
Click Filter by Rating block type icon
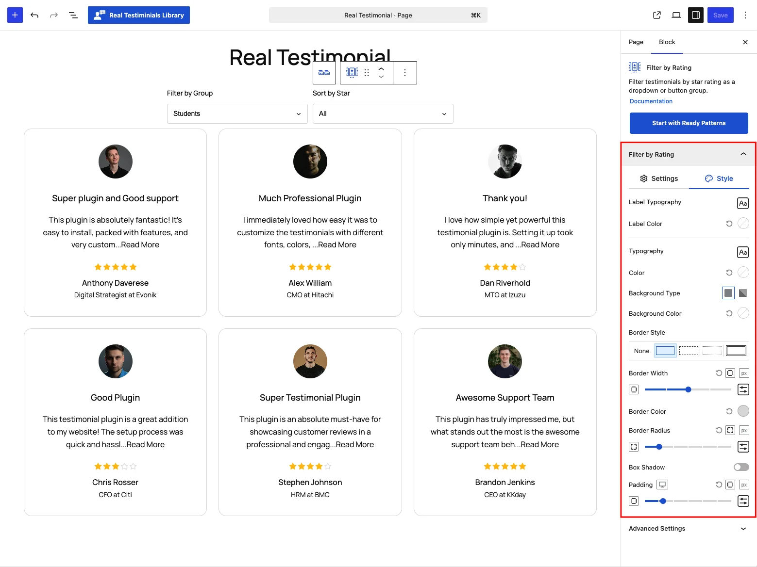352,73
